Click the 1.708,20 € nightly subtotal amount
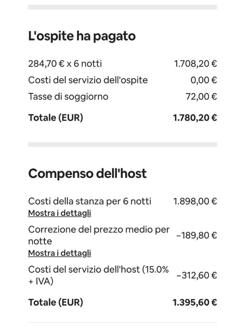Image resolution: width=245 pixels, height=327 pixels. pos(195,64)
